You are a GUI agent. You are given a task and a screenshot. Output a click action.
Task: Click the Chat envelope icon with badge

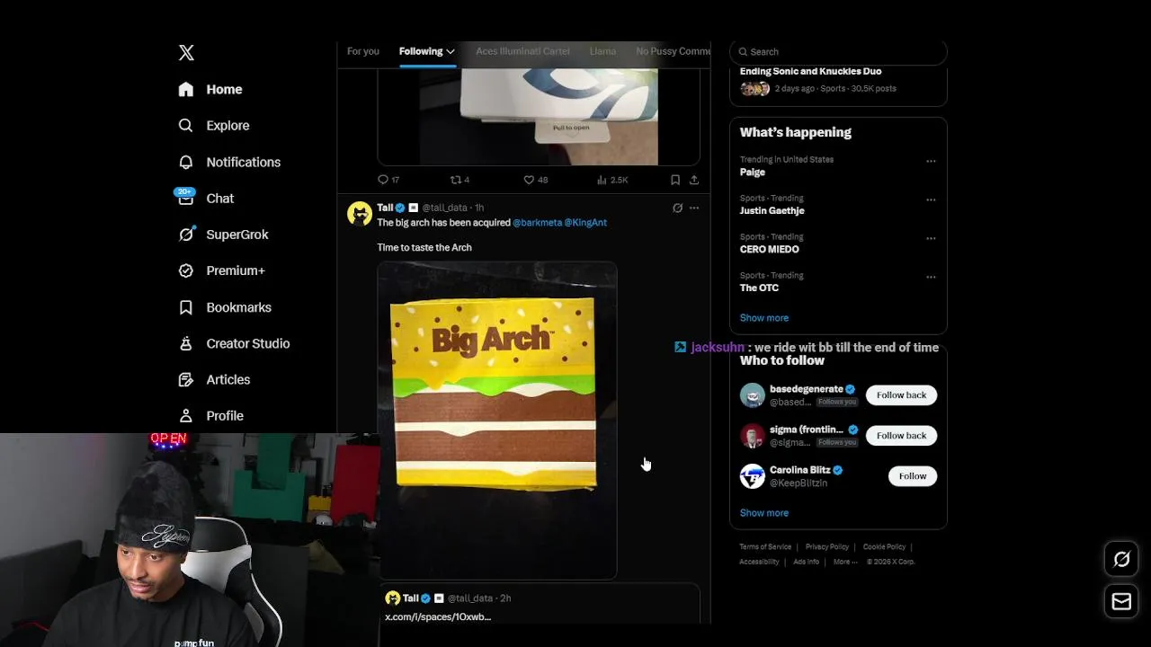(x=186, y=197)
